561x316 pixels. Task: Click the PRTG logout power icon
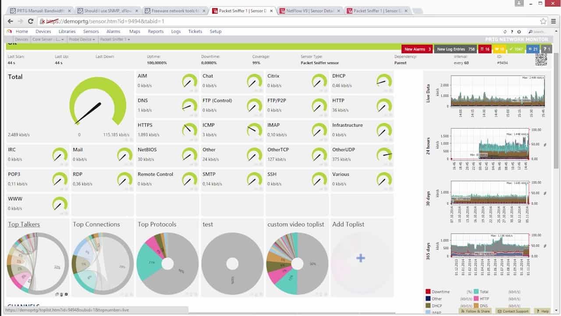(519, 32)
